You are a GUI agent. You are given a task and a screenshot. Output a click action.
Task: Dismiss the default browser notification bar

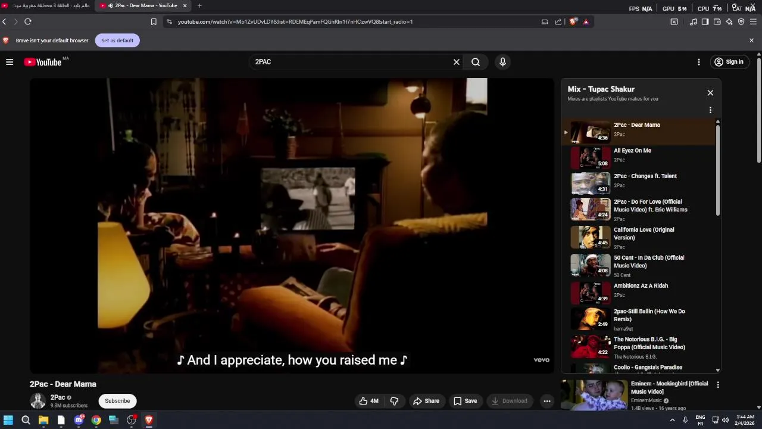coord(751,41)
